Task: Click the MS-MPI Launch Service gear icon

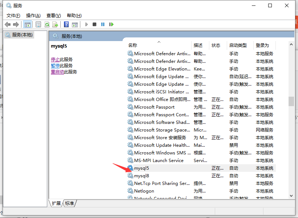Action: coord(130,160)
